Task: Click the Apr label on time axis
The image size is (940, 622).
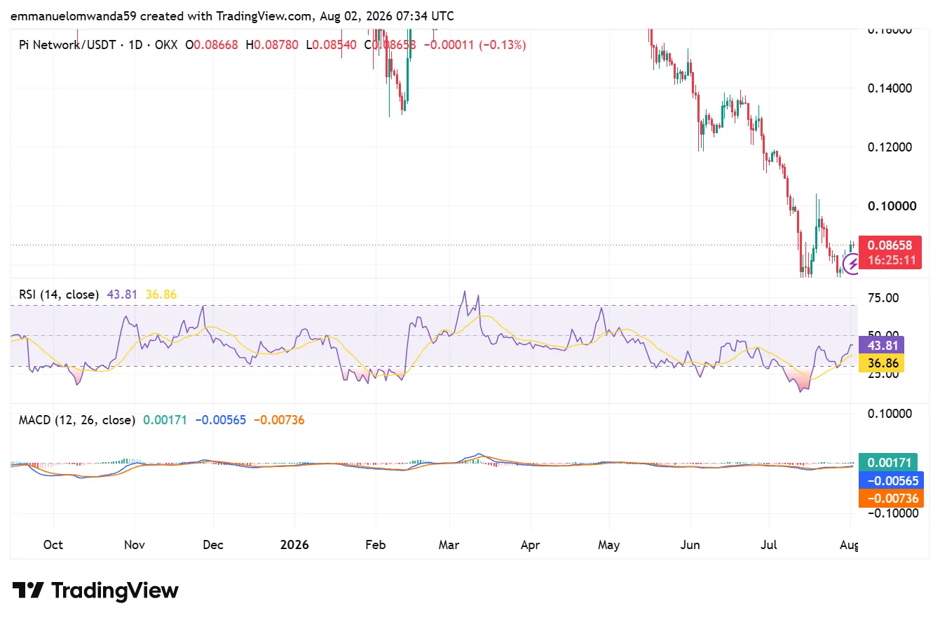Action: (x=531, y=545)
